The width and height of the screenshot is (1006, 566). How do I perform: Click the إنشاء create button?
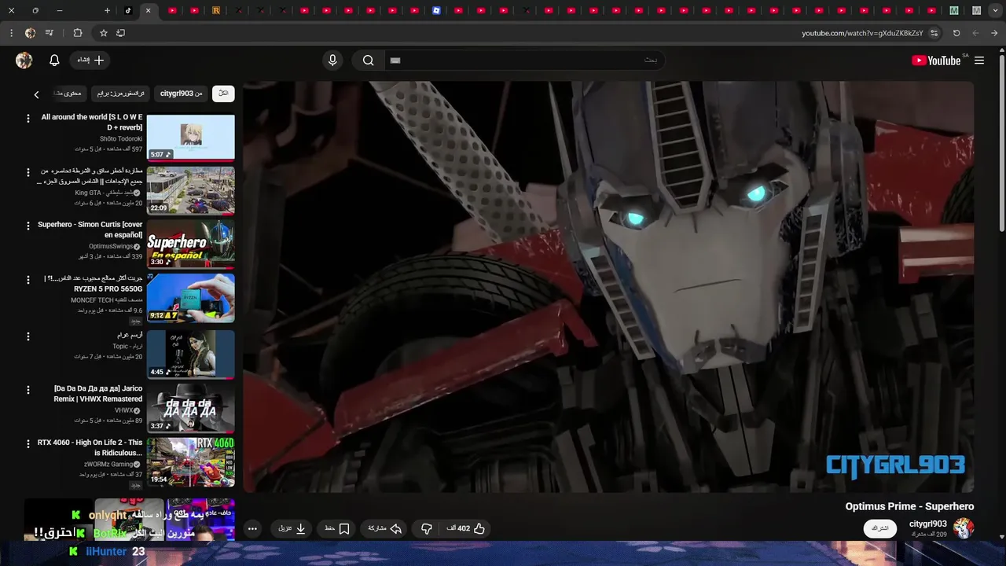(x=90, y=61)
